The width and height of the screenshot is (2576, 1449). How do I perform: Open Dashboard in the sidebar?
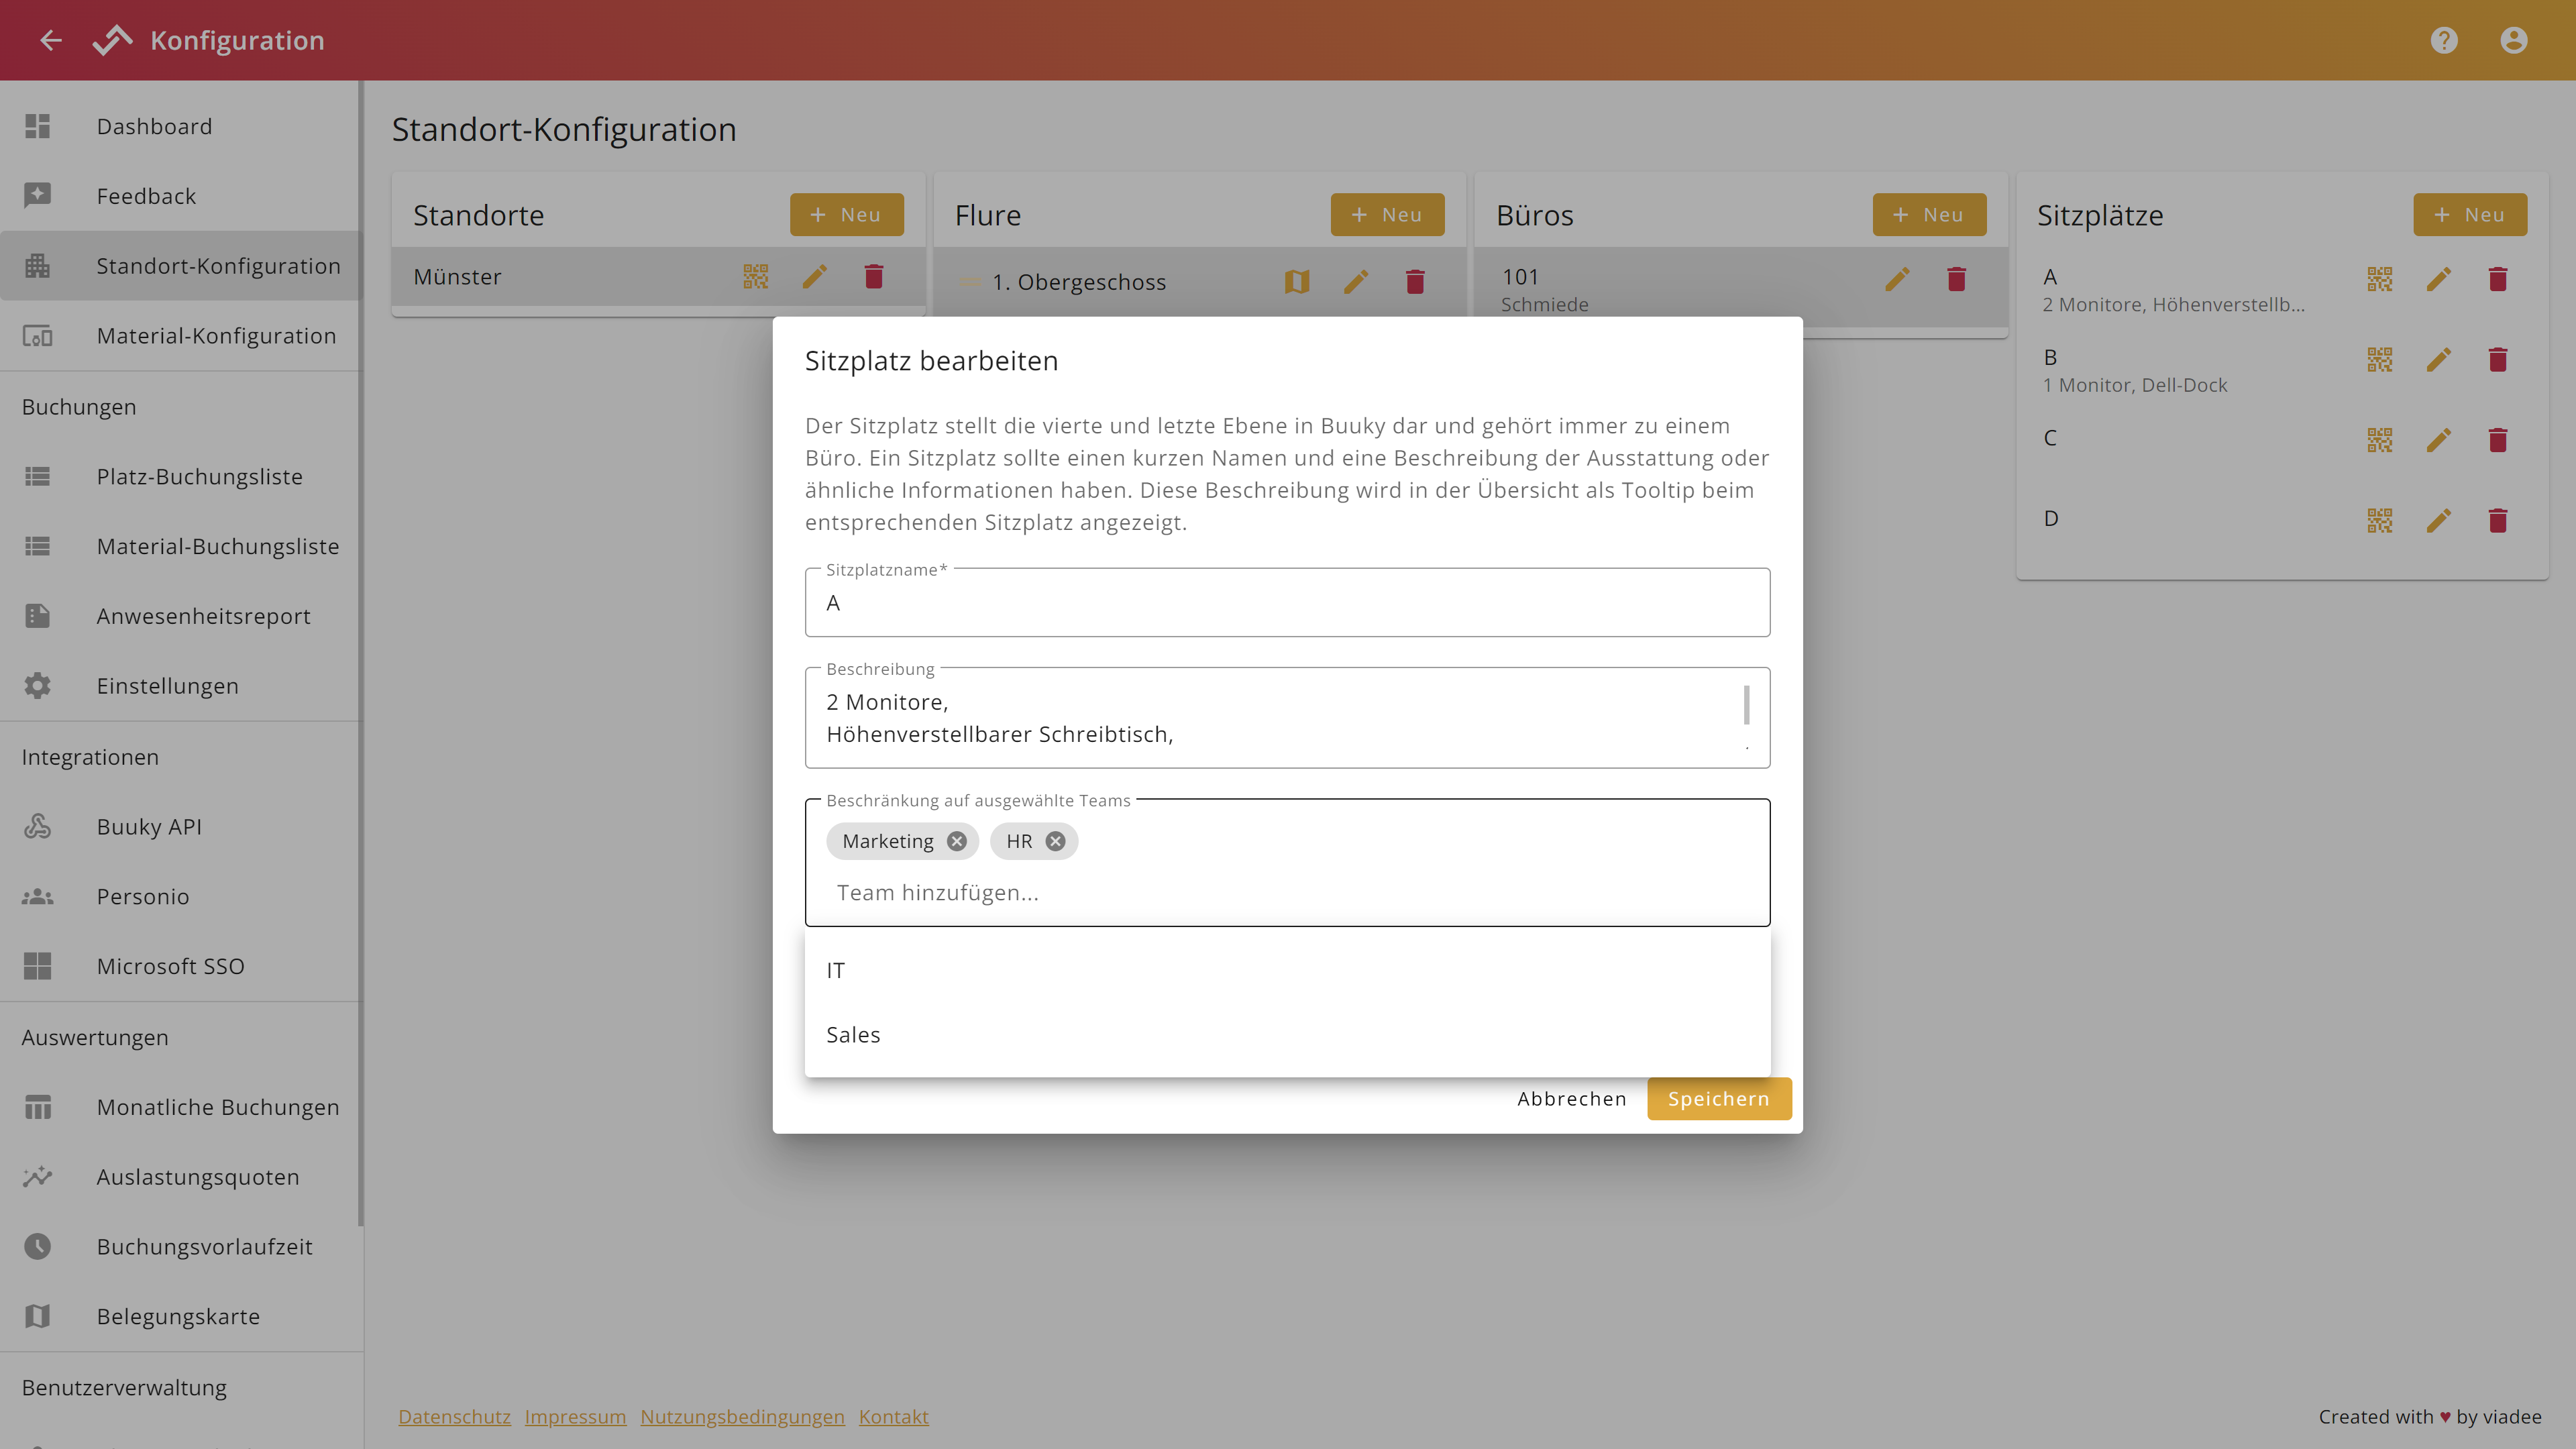(x=180, y=126)
